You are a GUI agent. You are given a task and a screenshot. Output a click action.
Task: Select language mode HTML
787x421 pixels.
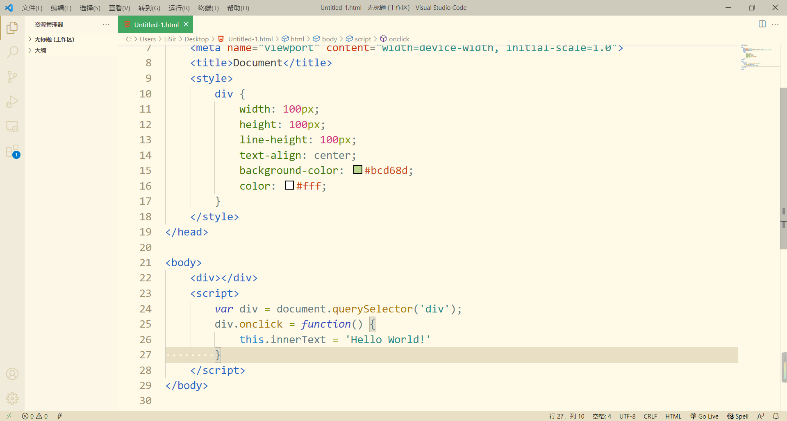673,416
